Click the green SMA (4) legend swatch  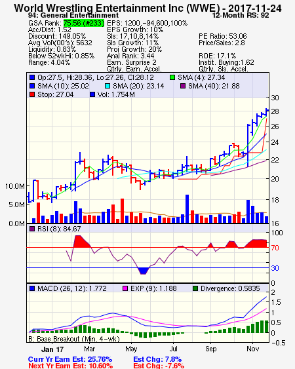pyautogui.click(x=172, y=77)
